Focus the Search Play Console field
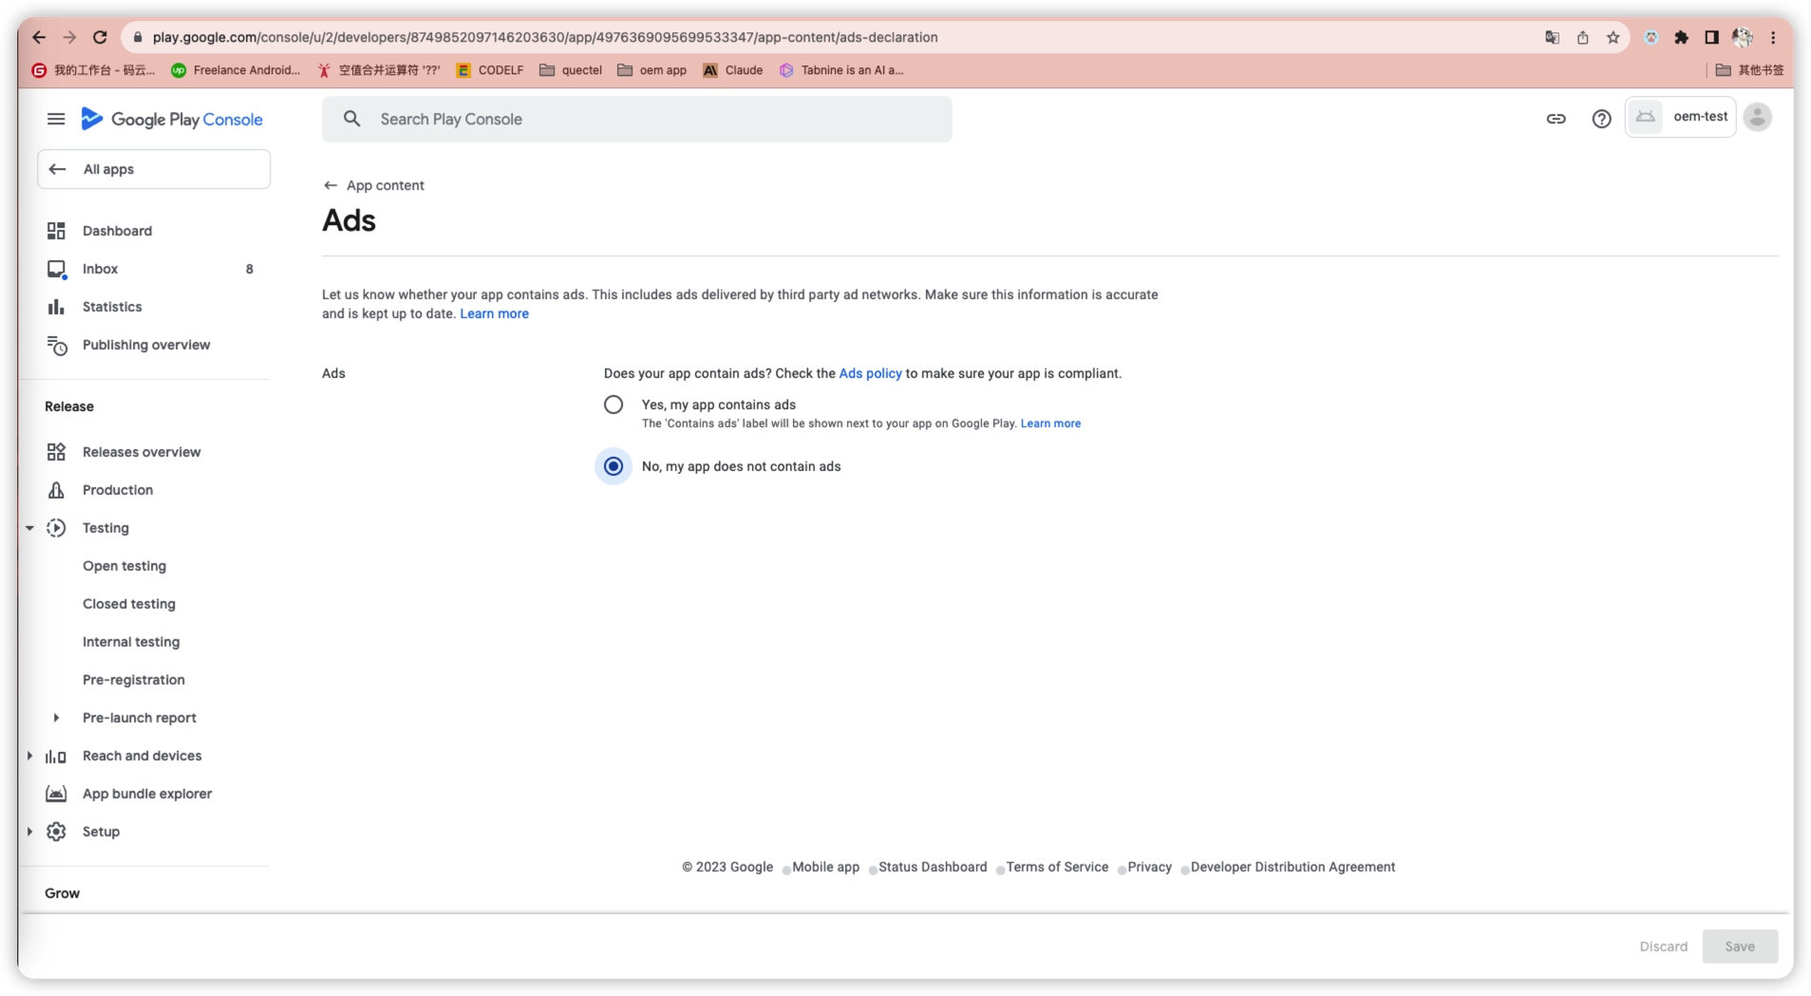The width and height of the screenshot is (1811, 996). (x=637, y=119)
